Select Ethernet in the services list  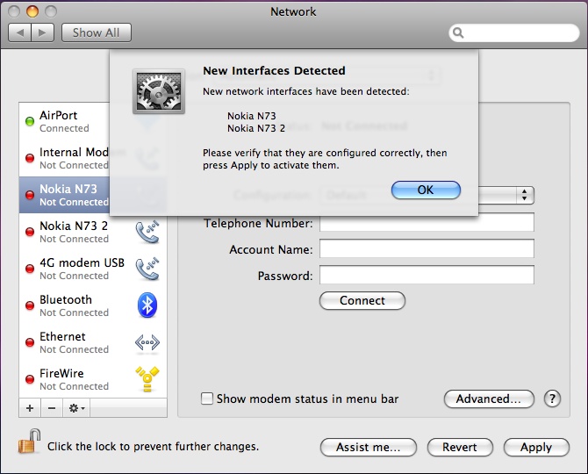[x=93, y=342]
